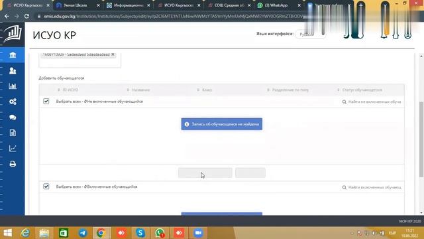Open Telegram from taskbar
The width and height of the screenshot is (424, 239).
point(83,233)
